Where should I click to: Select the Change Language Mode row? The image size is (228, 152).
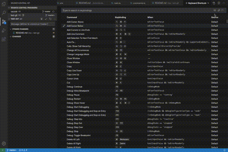point(144,54)
